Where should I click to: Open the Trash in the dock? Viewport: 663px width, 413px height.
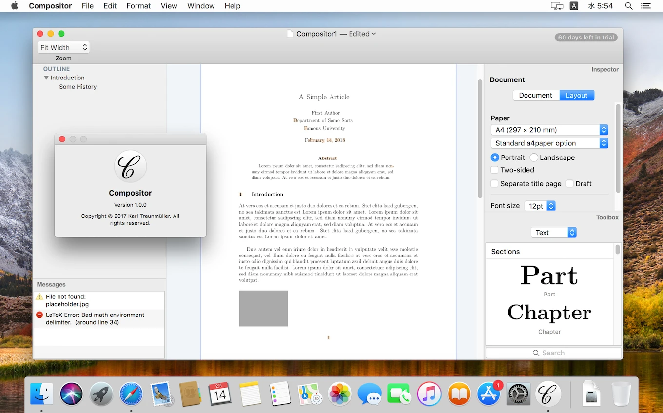[621, 393]
